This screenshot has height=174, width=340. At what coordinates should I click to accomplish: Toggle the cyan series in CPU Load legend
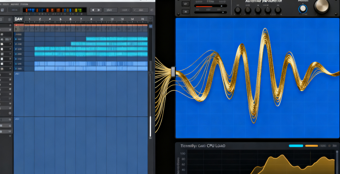tap(296, 146)
